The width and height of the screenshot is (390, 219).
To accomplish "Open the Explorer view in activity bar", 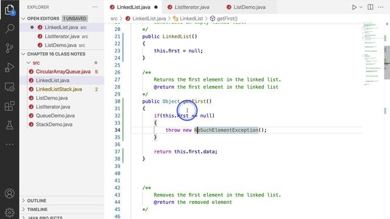I will (x=10, y=10).
